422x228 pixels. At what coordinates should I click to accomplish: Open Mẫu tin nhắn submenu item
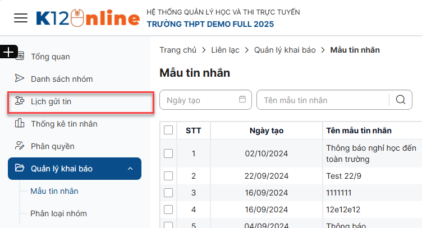pyautogui.click(x=54, y=191)
